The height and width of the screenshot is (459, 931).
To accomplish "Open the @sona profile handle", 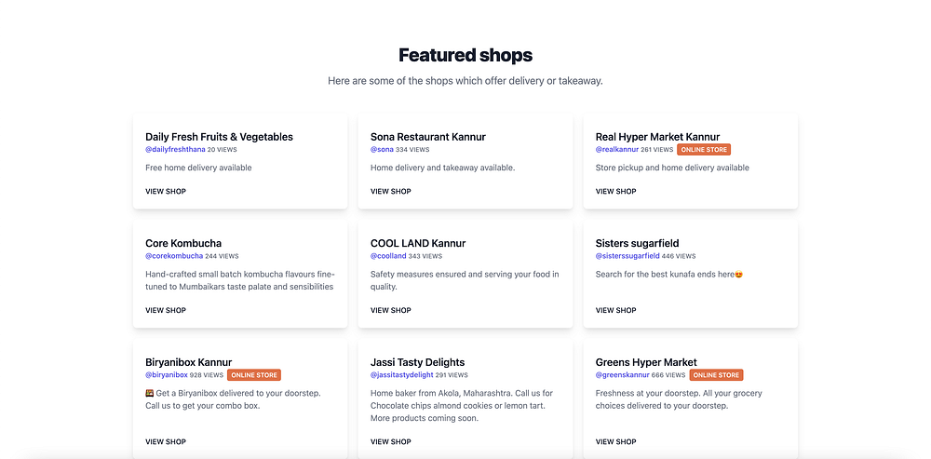I will point(382,149).
